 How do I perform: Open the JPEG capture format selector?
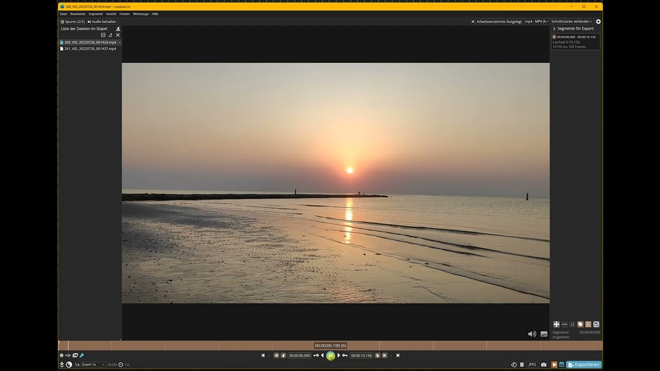click(533, 365)
